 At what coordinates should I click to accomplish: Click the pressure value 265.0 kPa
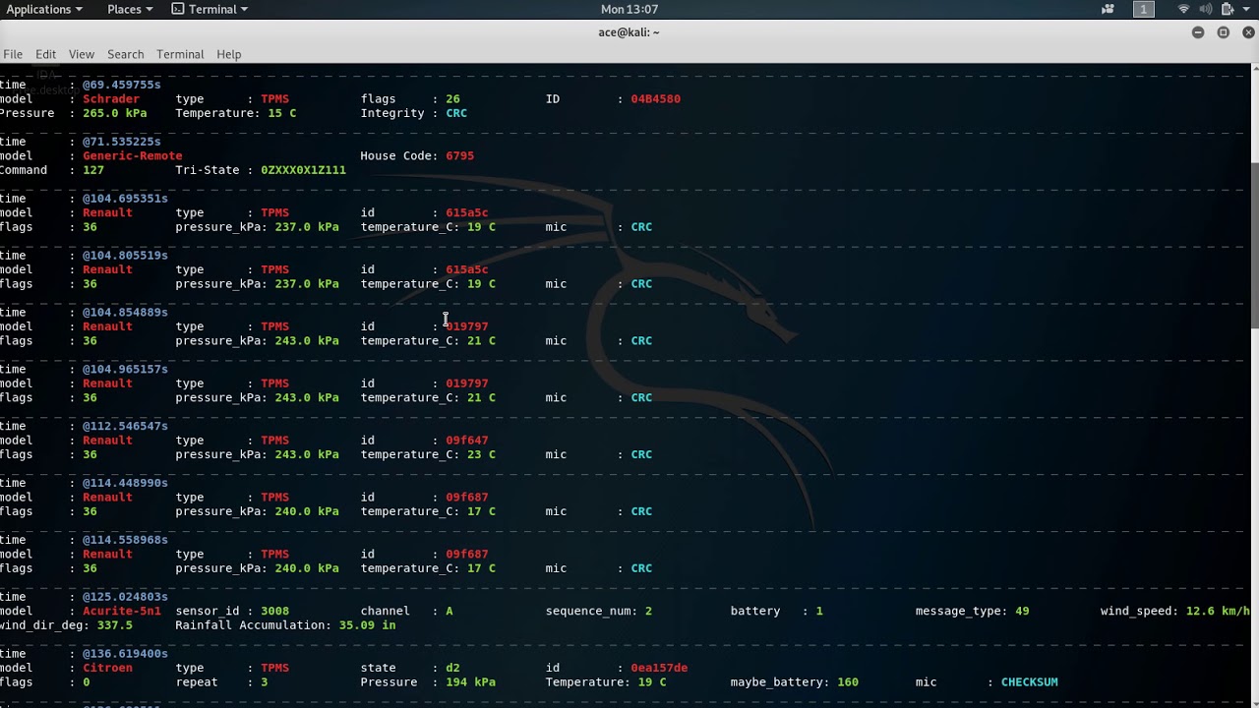coord(115,113)
